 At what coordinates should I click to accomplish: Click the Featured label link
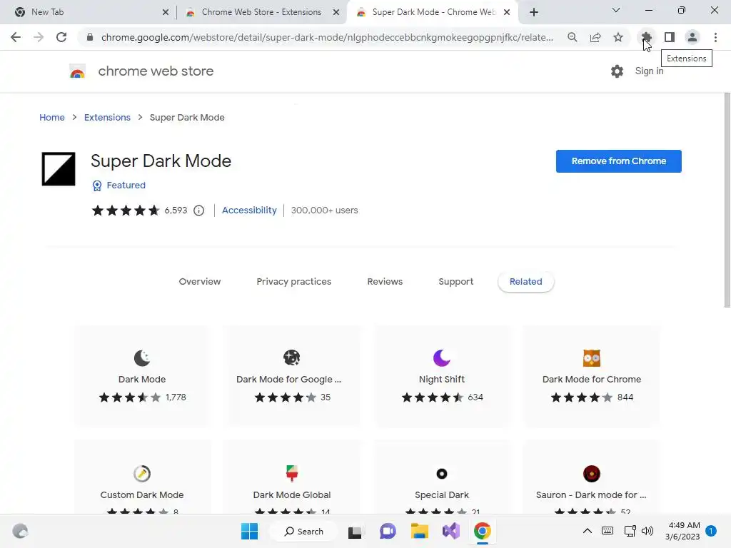[x=126, y=185]
